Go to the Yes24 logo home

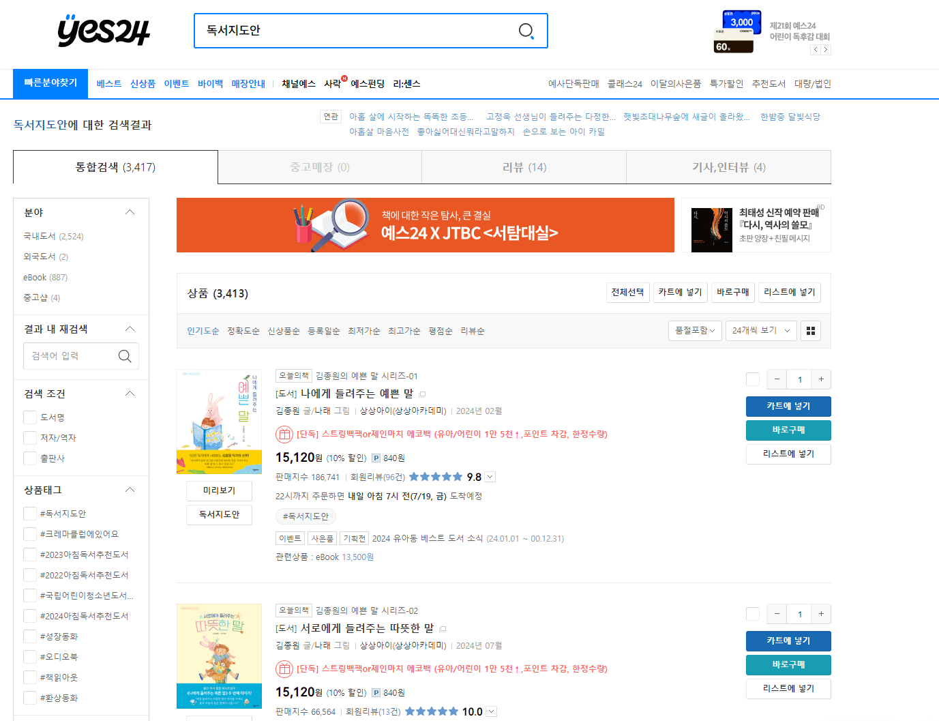click(104, 31)
